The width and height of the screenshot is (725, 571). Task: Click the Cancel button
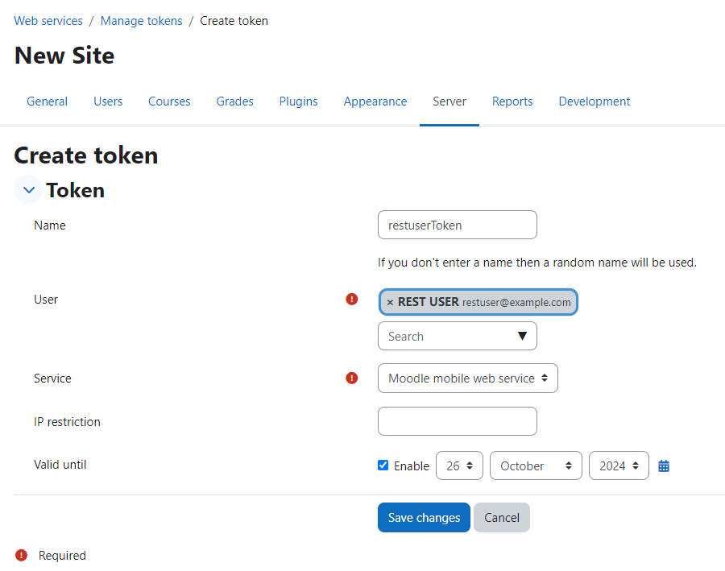point(502,517)
